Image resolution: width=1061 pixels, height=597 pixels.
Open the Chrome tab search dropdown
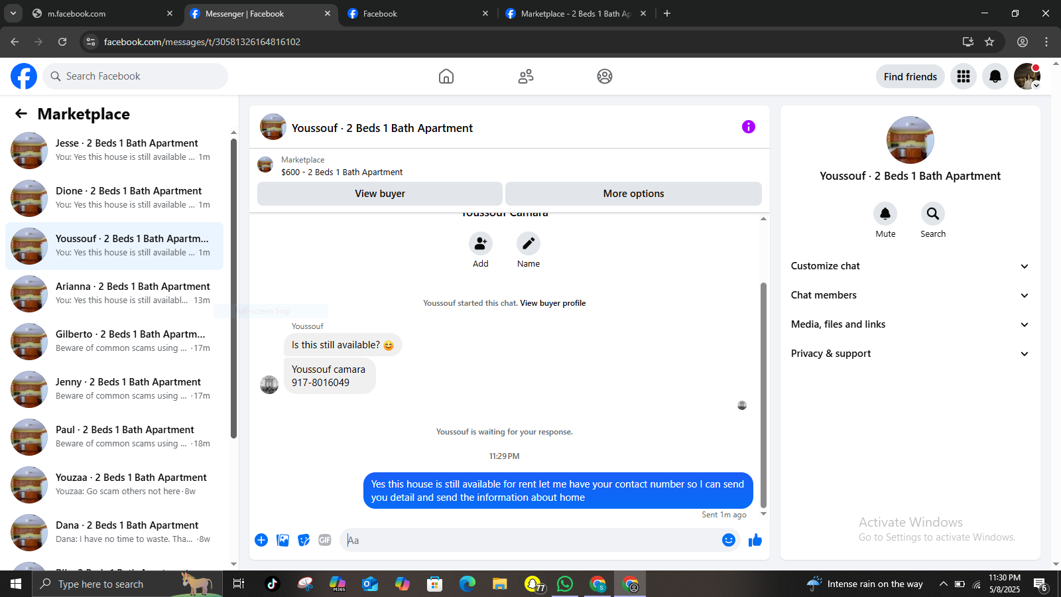13,13
